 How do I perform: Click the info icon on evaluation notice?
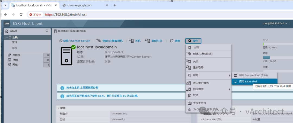(62, 96)
